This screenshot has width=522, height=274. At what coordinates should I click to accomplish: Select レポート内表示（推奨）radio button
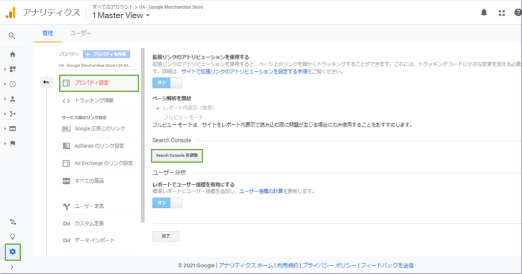(x=158, y=108)
